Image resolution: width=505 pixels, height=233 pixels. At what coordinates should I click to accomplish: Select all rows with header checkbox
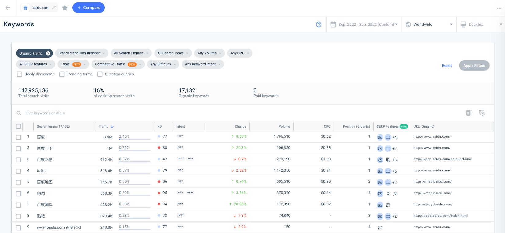[x=18, y=126]
